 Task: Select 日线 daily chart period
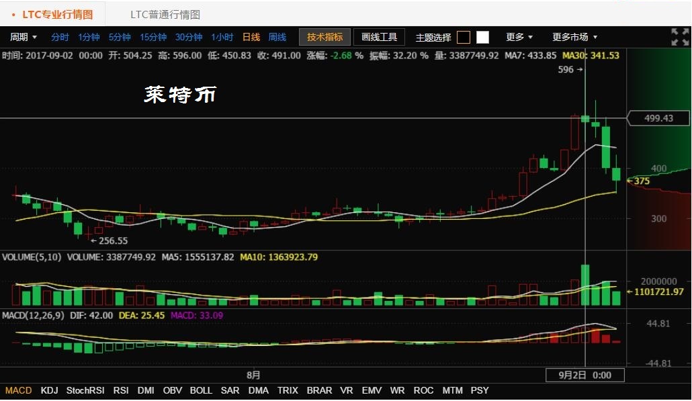(251, 37)
